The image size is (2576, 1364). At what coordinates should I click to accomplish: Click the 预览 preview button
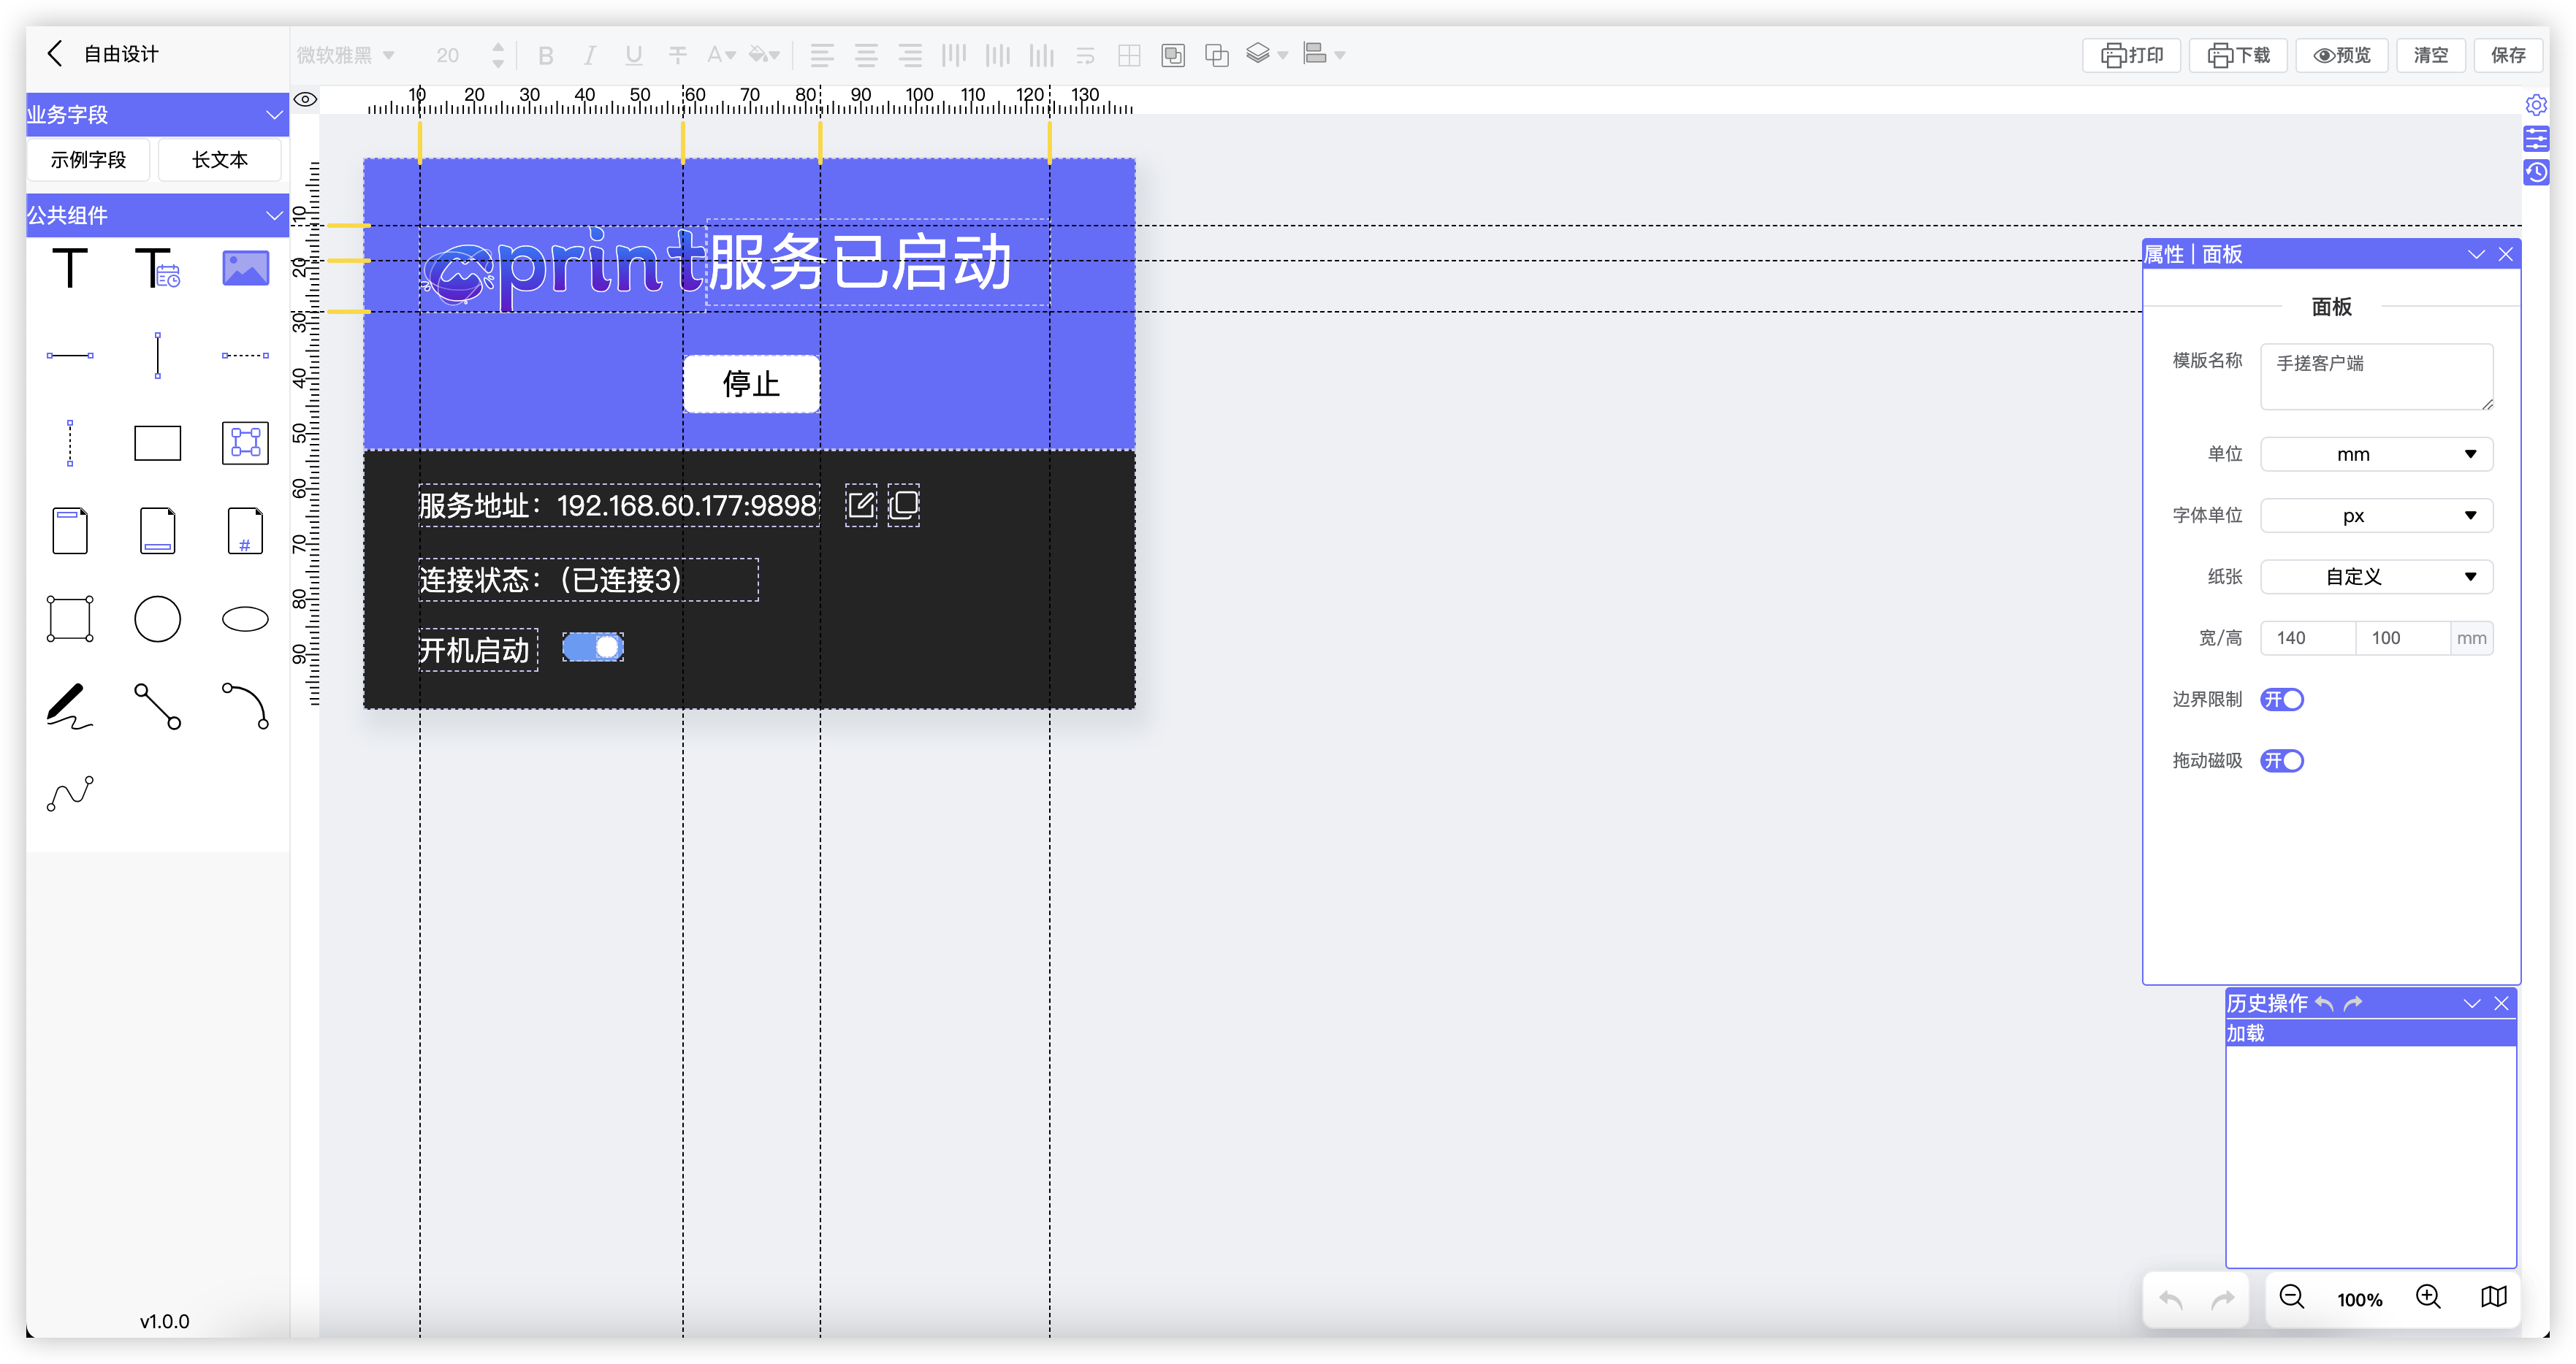click(2342, 55)
